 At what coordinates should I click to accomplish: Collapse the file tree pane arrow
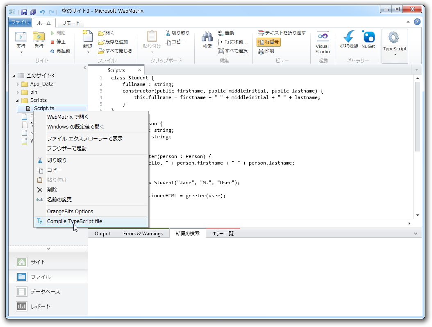click(x=84, y=68)
